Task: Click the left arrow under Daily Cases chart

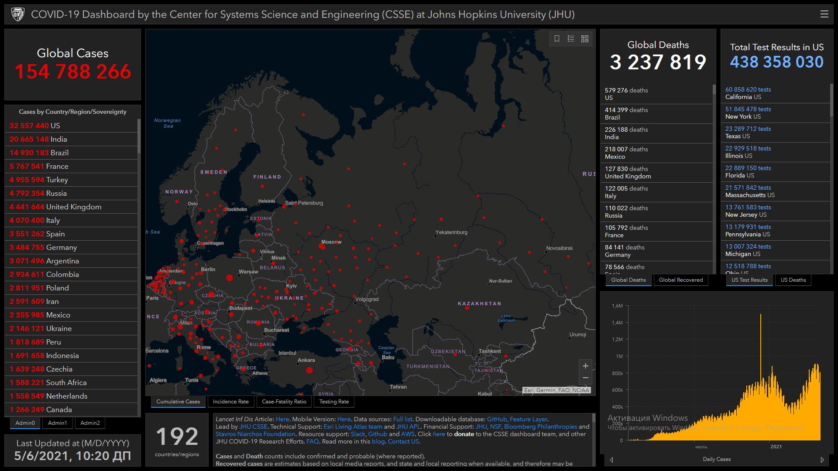Action: [611, 460]
